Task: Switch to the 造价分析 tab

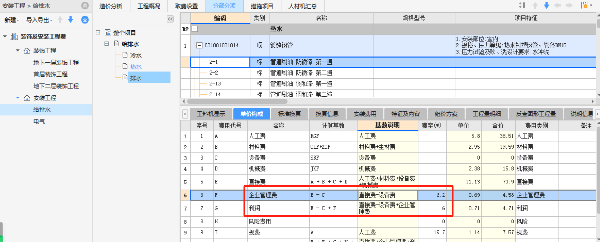Action: 111,6
